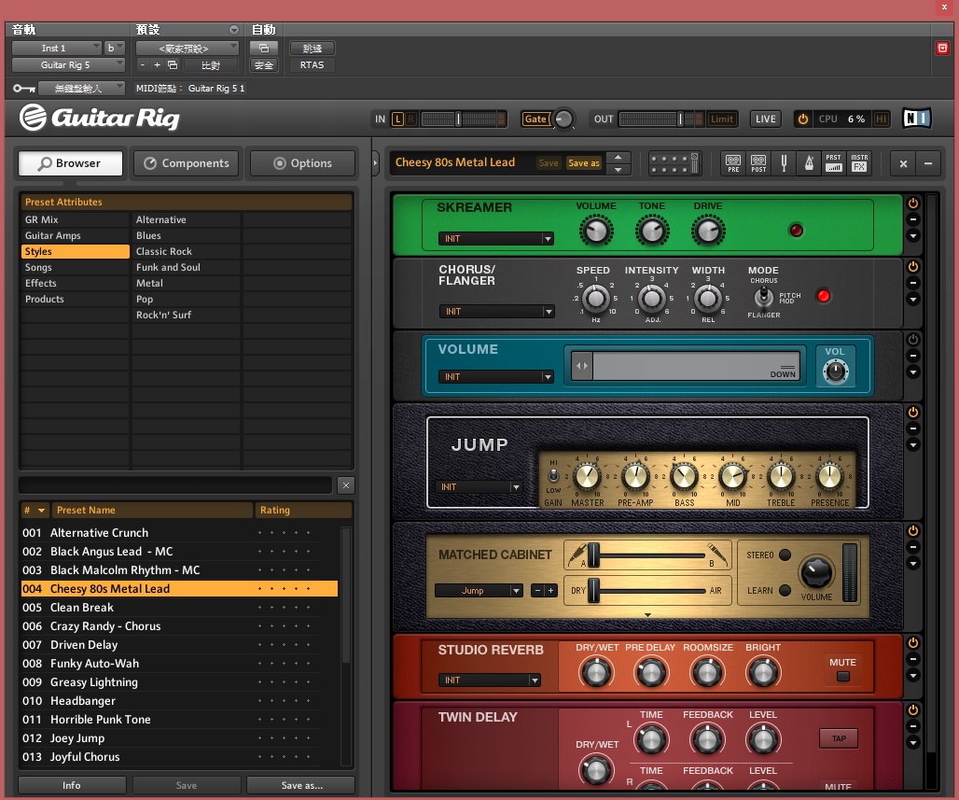959x800 pixels.
Task: Click the red plugin target icon
Action: click(942, 48)
